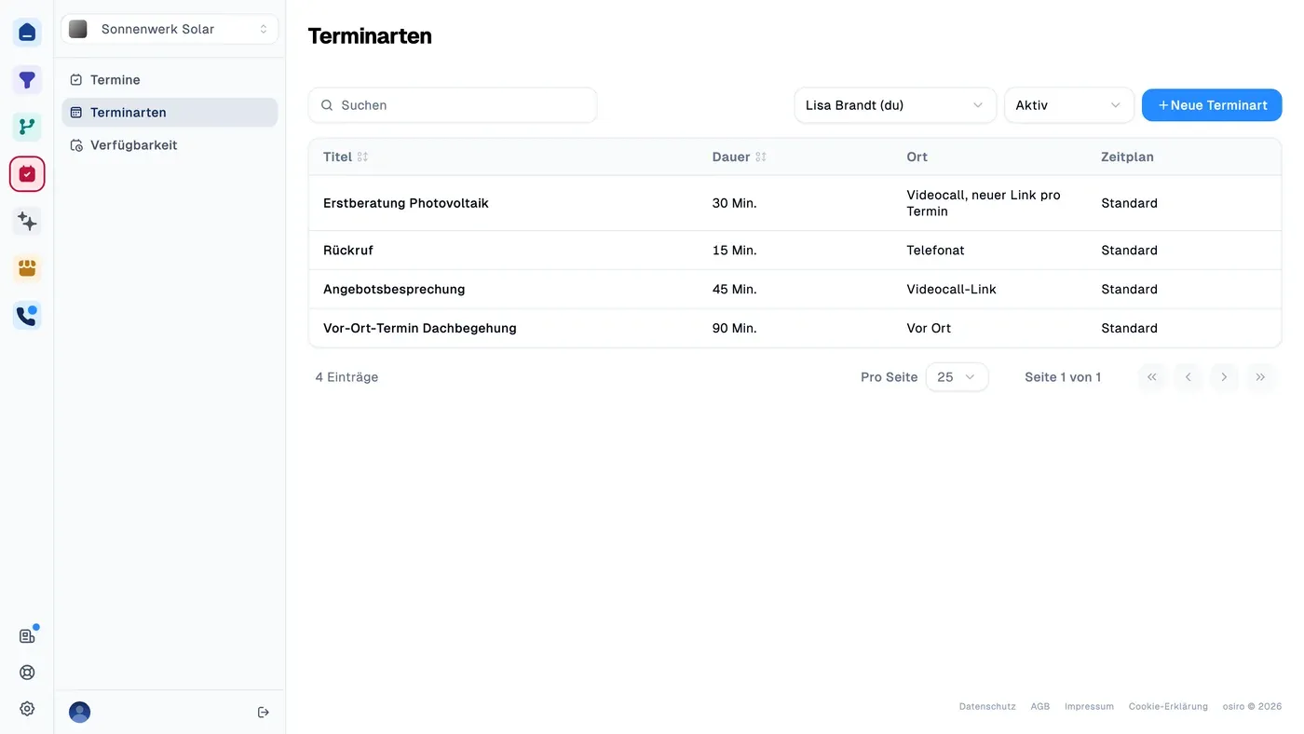The image size is (1304, 734).
Task: Open the sparkles AI icon
Action: coord(27,222)
